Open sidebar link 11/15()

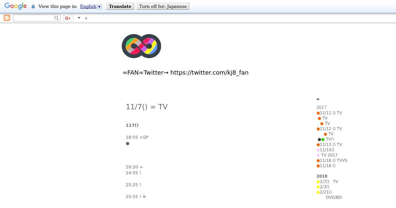[x=327, y=150]
